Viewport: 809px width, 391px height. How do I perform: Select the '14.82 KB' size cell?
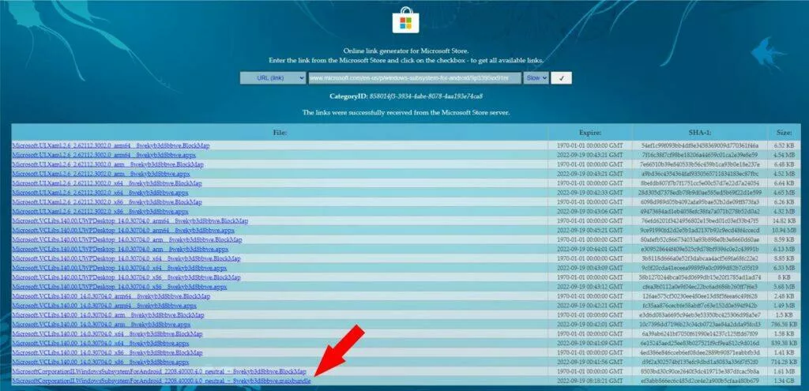coord(785,220)
